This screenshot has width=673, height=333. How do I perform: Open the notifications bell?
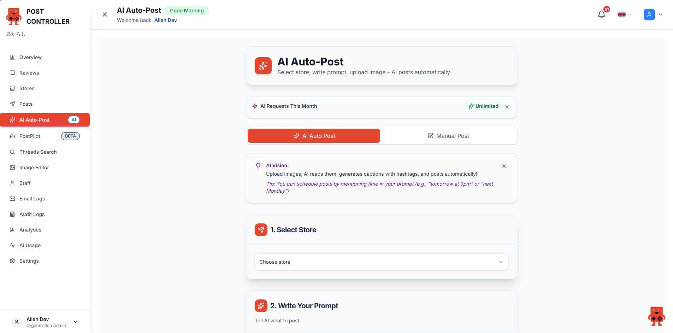(601, 14)
